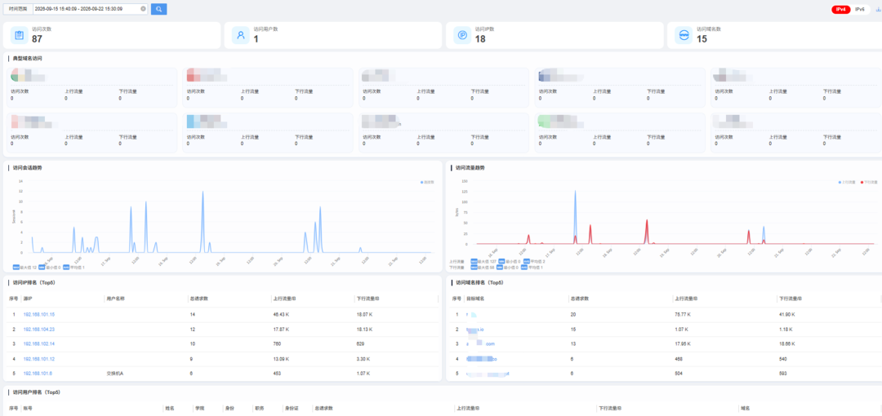Click the 访问会话趋势 section title

coord(28,167)
